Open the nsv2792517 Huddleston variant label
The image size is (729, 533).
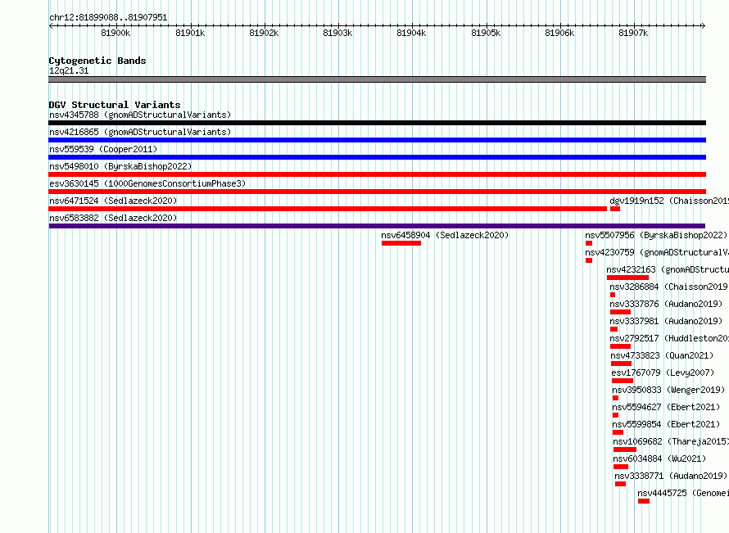click(x=669, y=338)
